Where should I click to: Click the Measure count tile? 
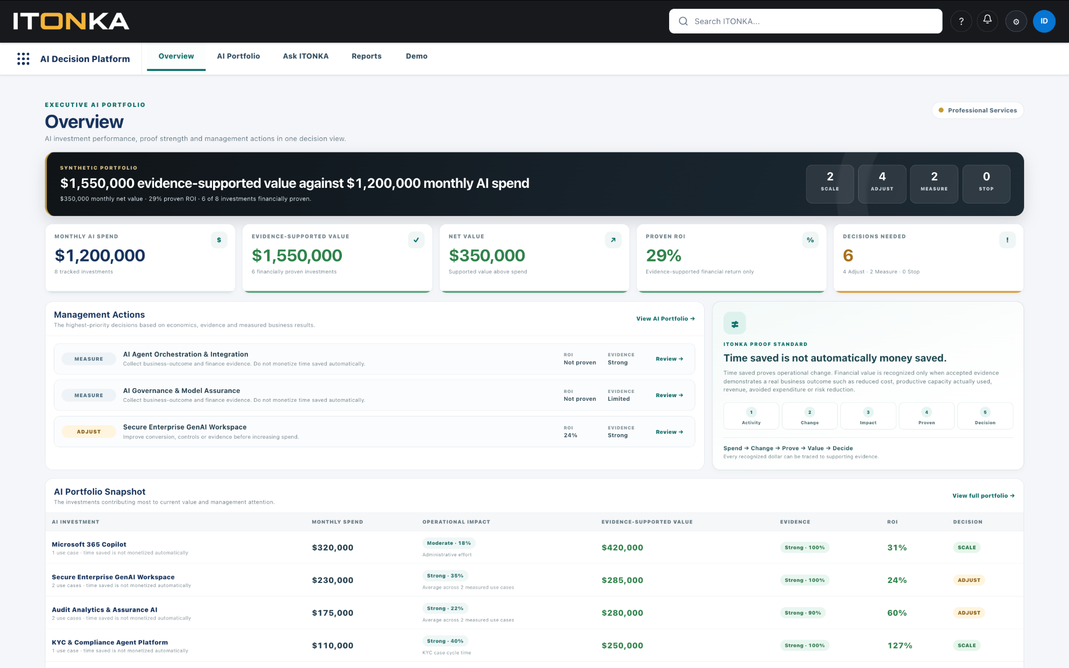[934, 184]
